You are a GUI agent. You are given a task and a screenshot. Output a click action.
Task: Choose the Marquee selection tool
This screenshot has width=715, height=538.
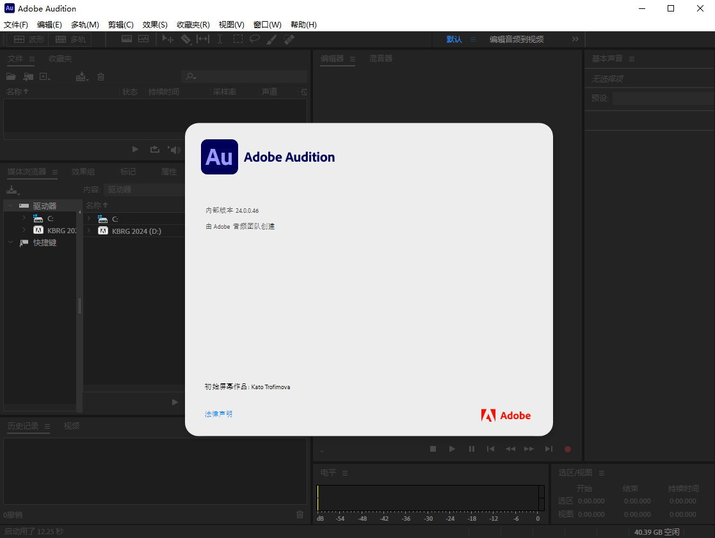237,39
